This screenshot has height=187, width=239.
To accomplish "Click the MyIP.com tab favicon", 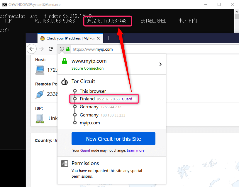I will (42, 38).
